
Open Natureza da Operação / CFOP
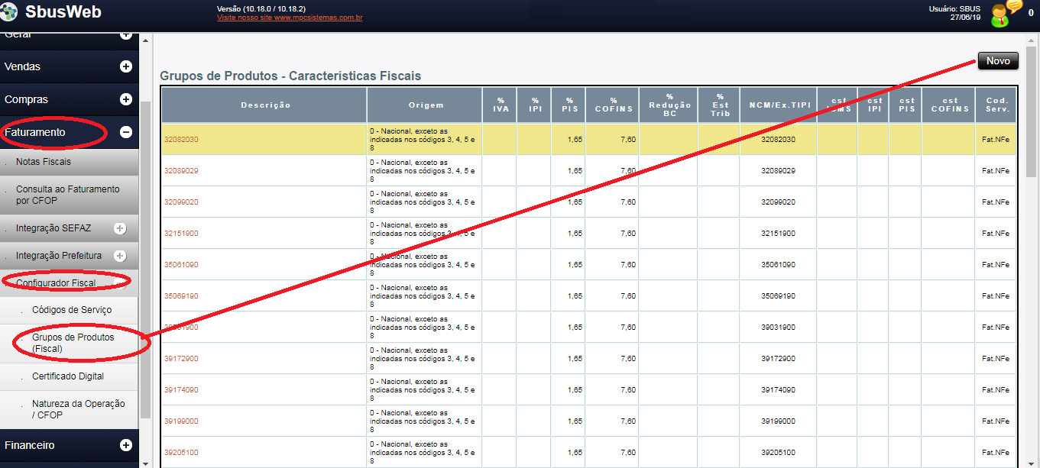click(x=78, y=409)
